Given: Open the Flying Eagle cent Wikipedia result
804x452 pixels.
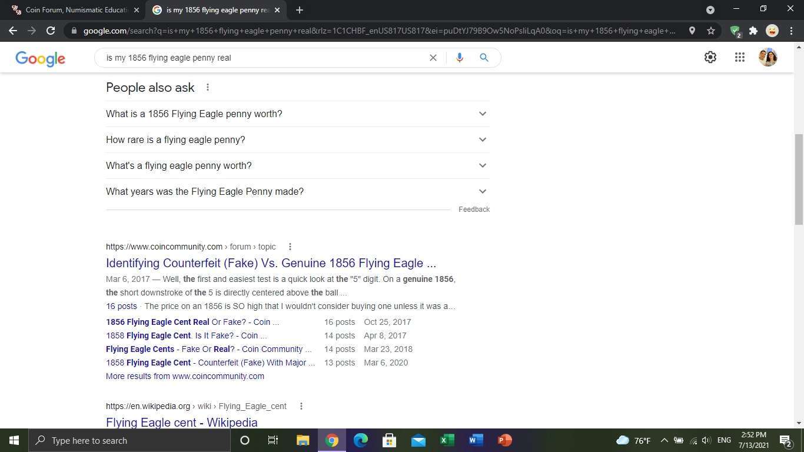Looking at the screenshot, I should tap(181, 423).
